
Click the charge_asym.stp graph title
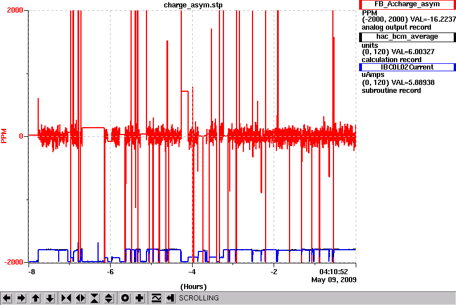(193, 5)
